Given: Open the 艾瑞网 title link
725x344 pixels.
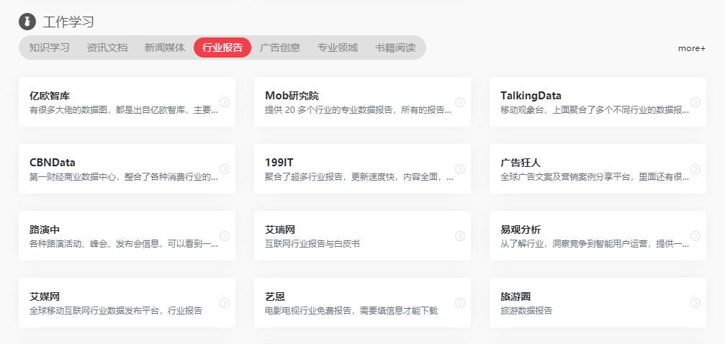Looking at the screenshot, I should (280, 230).
